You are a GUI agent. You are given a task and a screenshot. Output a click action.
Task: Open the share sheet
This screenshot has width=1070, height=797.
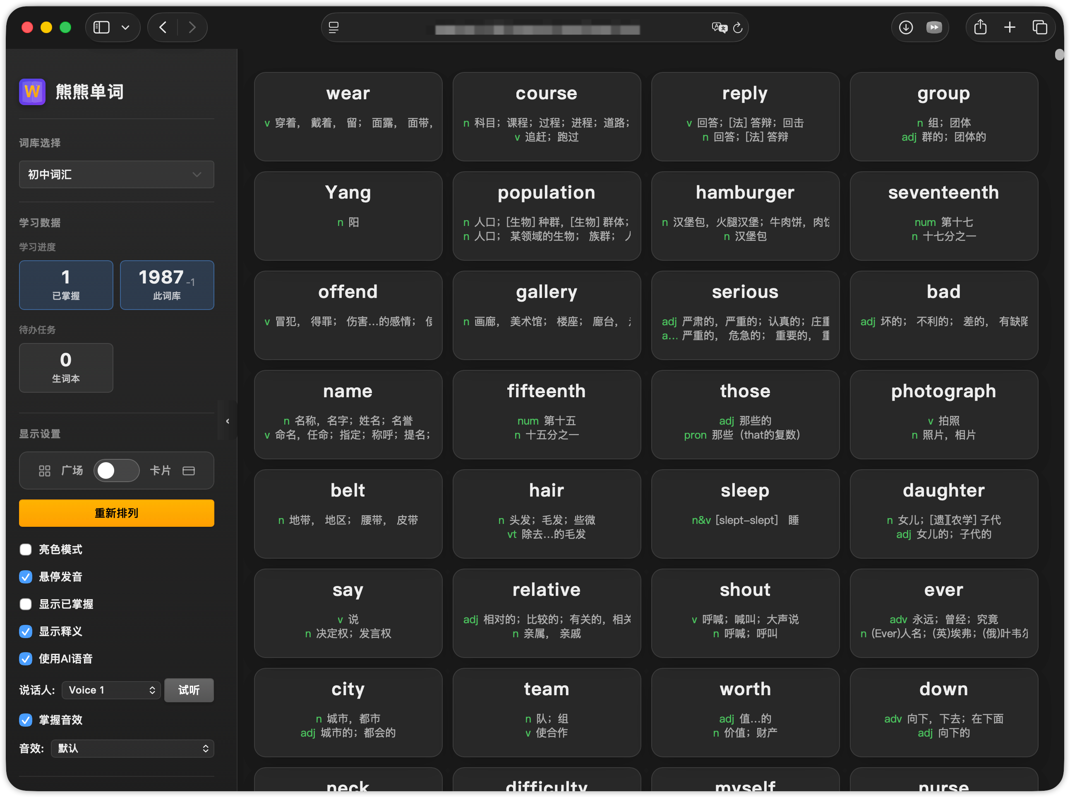pos(980,27)
